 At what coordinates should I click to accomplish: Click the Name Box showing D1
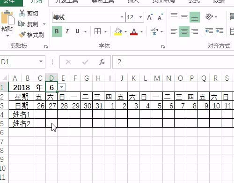20,62
